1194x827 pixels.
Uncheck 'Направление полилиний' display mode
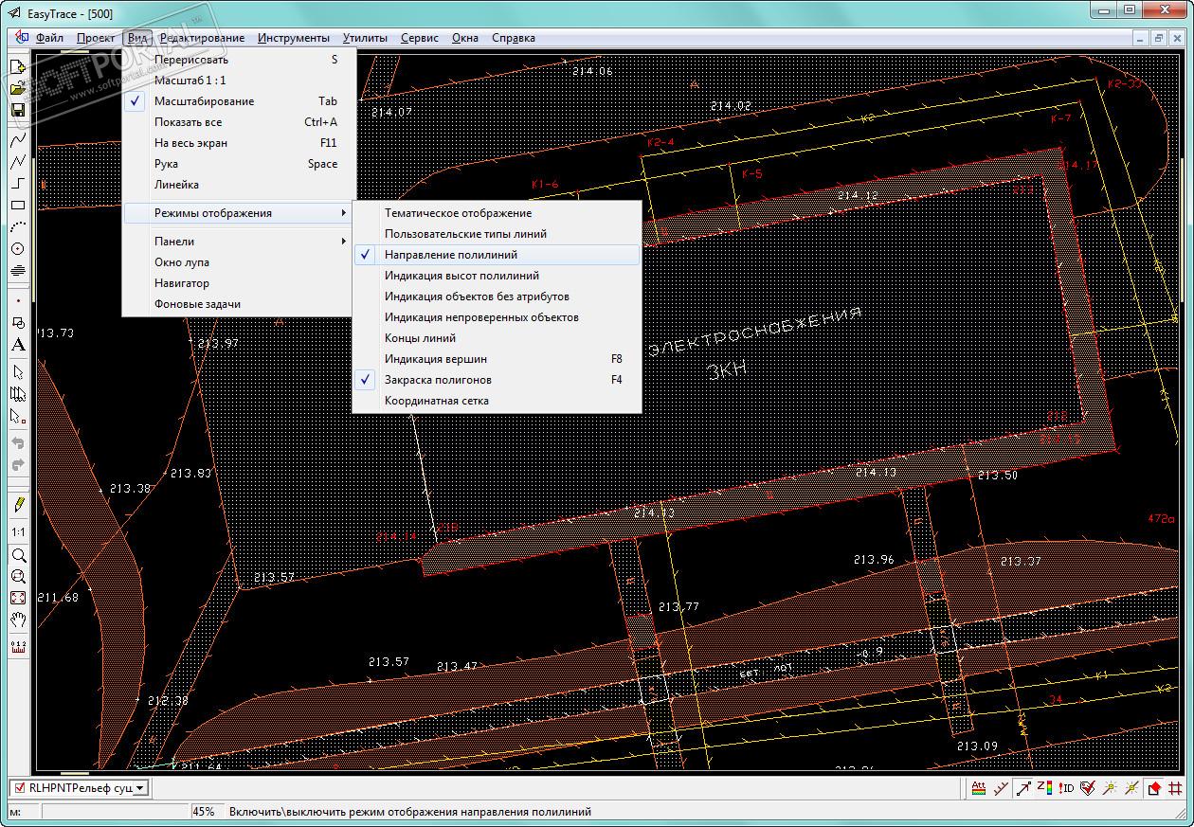[x=451, y=255]
